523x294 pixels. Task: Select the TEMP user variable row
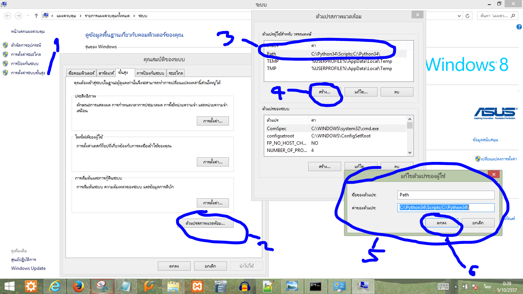point(336,61)
